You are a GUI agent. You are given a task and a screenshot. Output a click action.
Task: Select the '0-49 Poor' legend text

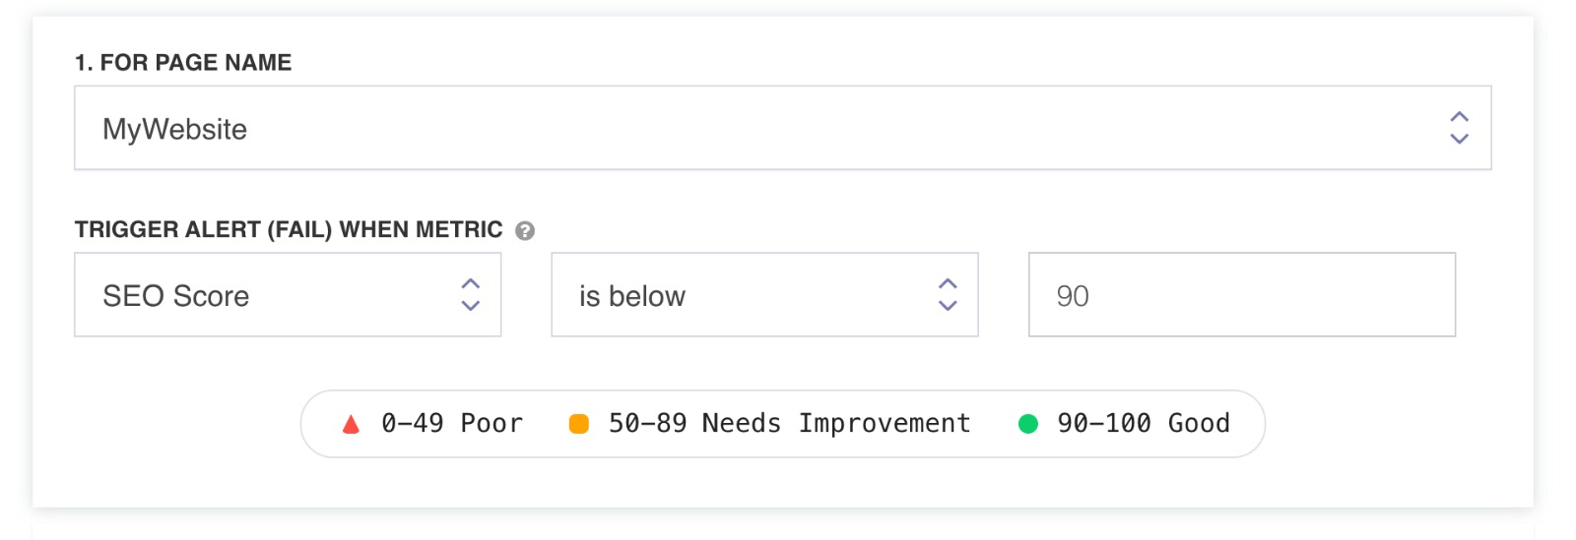(x=452, y=424)
